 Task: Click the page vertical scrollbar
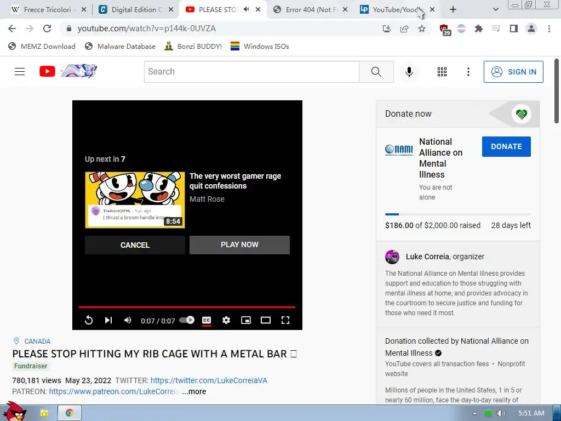[557, 91]
